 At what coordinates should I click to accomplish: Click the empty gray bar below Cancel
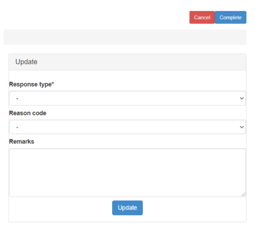[125, 37]
